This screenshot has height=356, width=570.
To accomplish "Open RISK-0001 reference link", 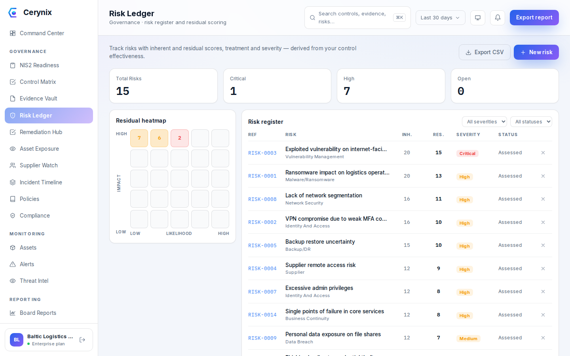I will pyautogui.click(x=262, y=176).
